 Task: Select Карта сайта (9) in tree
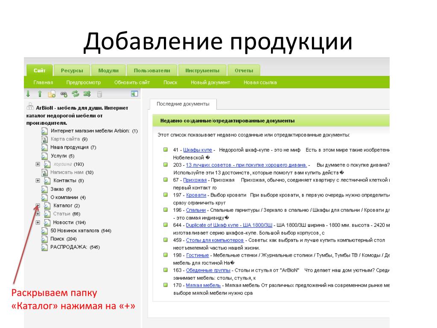(69, 139)
